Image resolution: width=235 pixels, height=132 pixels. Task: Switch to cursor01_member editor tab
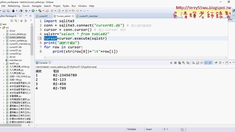point(88,16)
